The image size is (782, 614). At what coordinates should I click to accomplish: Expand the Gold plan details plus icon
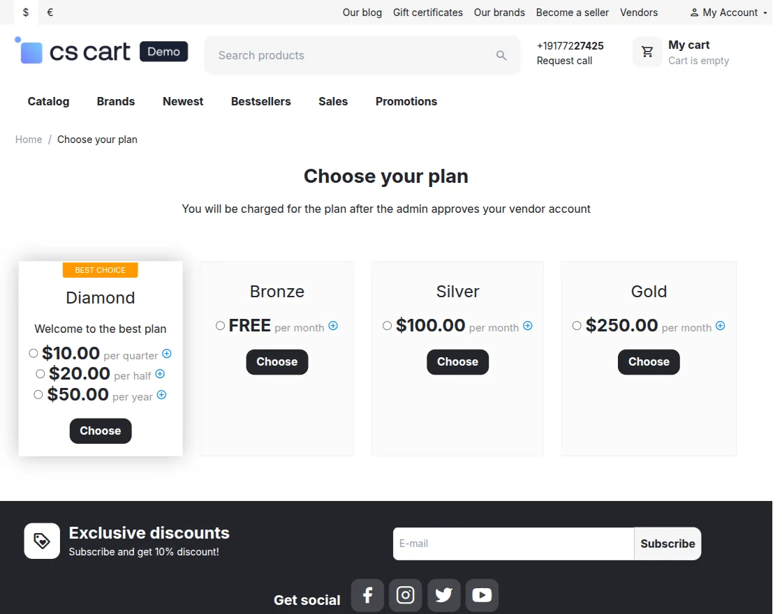pos(719,327)
